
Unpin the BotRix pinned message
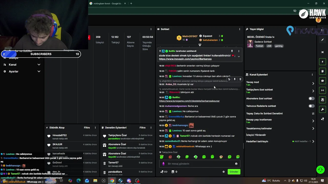(x=232, y=51)
